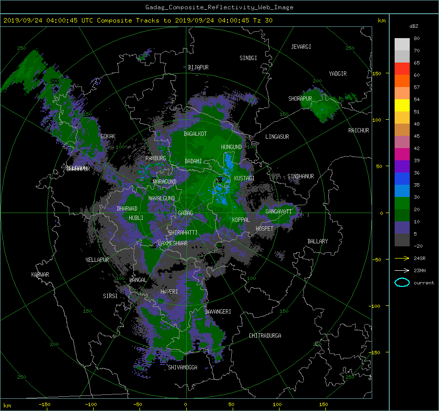Click the 23MN legend label text
This screenshot has height=411, width=439.
[419, 271]
